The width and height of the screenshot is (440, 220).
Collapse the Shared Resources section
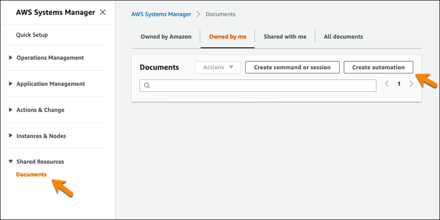point(11,162)
